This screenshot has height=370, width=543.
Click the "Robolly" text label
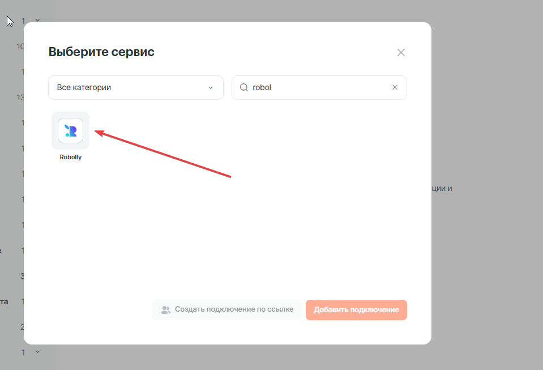pos(71,158)
